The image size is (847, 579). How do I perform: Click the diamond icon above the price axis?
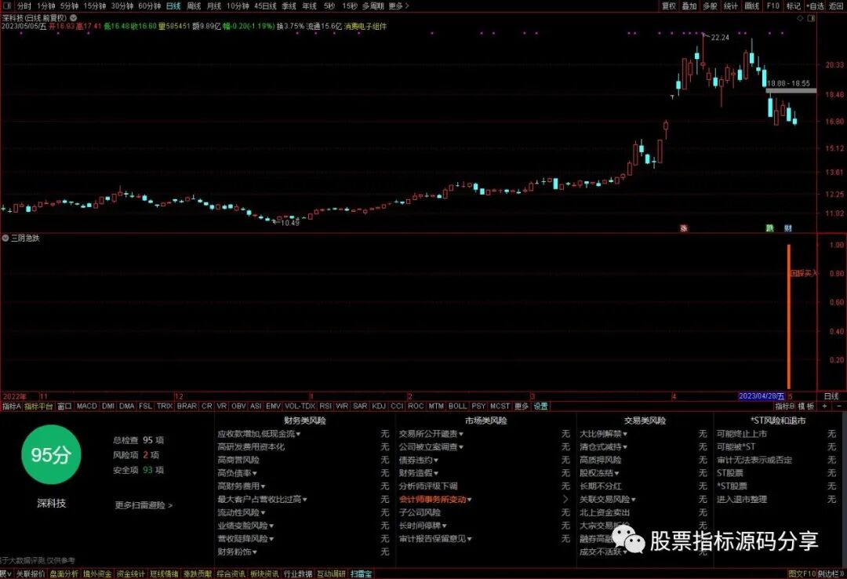click(x=801, y=18)
